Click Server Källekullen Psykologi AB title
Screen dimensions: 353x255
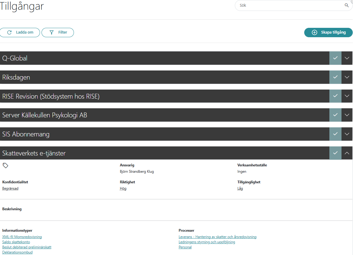pos(45,115)
